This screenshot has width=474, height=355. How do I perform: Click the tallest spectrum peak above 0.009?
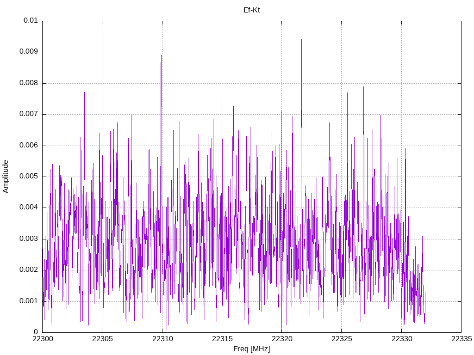[301, 39]
